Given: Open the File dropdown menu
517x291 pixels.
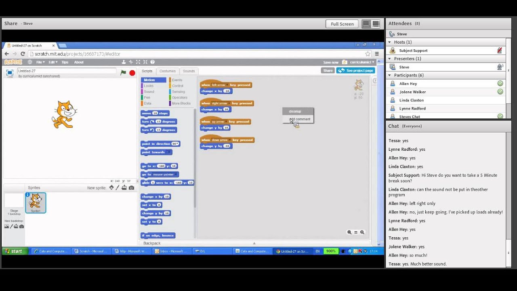Looking at the screenshot, I should (x=40, y=62).
